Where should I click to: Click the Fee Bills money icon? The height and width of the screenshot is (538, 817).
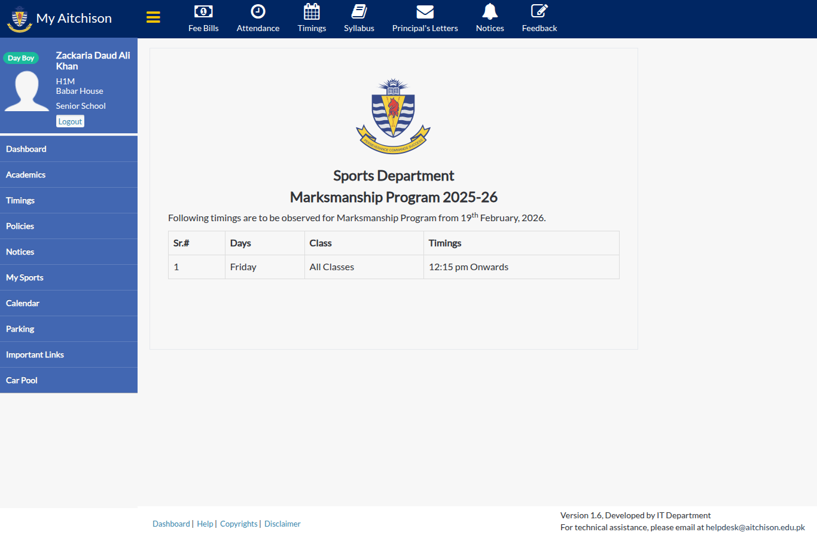203,11
